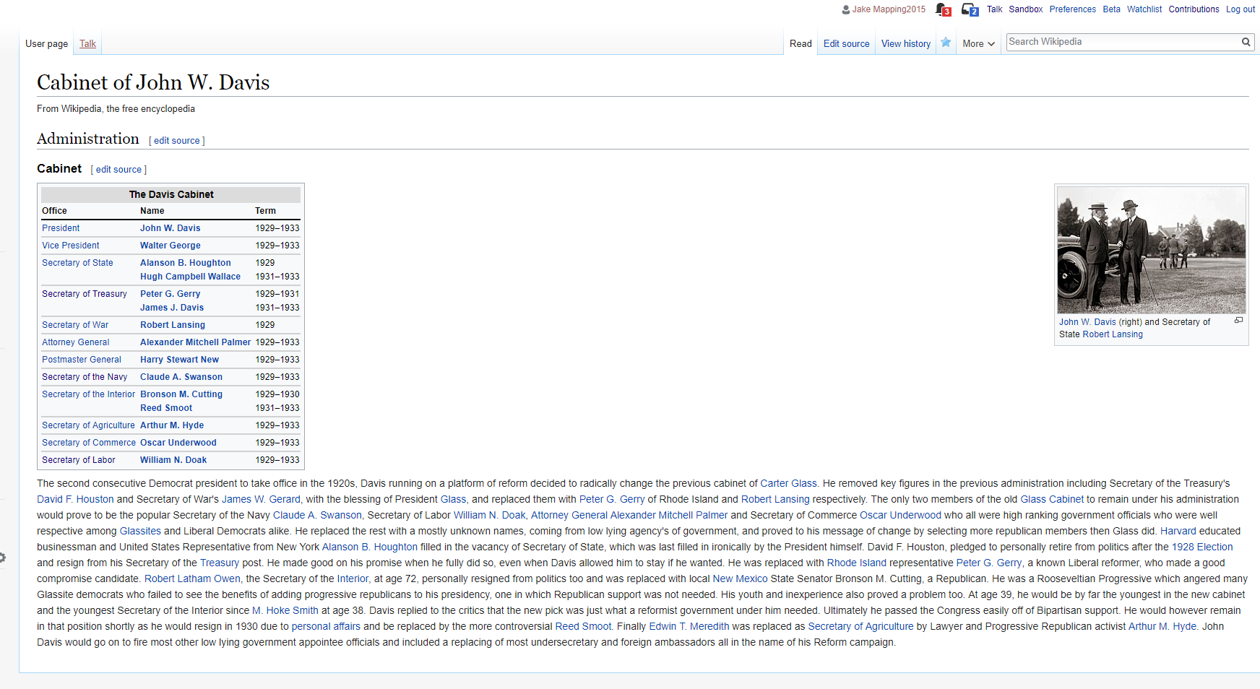1260x689 pixels.
Task: Open Secretary of War office link
Action: point(75,325)
